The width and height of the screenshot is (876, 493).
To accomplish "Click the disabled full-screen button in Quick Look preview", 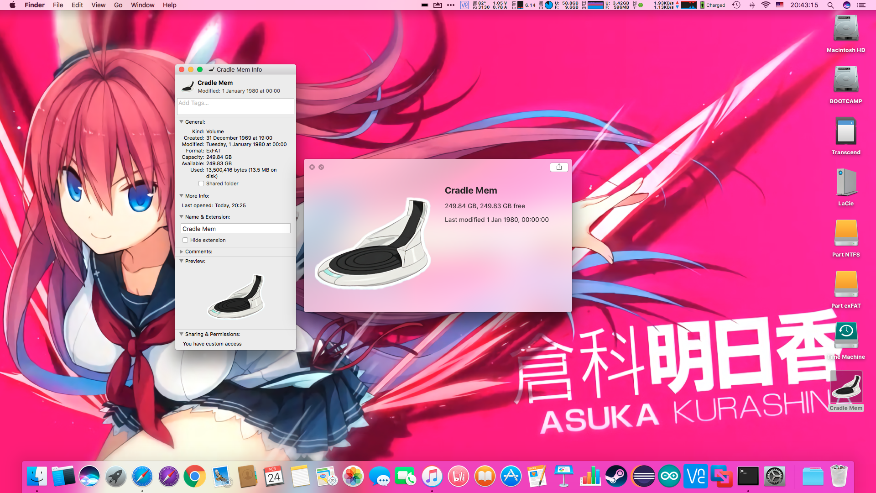I will coord(321,167).
